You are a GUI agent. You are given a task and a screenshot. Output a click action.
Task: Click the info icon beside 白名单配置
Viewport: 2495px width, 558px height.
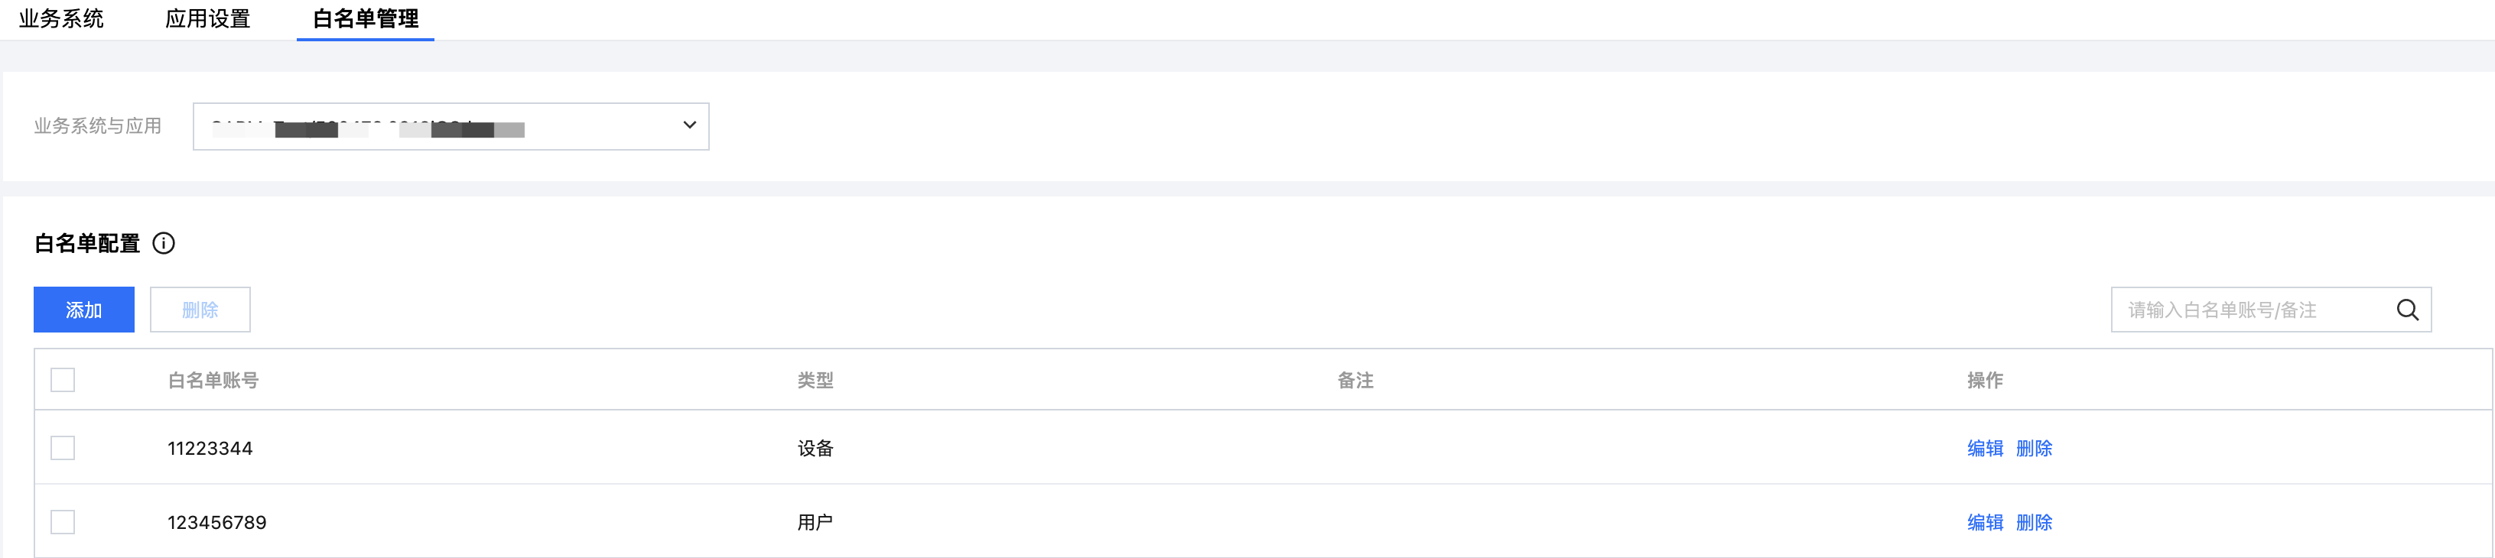pyautogui.click(x=164, y=243)
